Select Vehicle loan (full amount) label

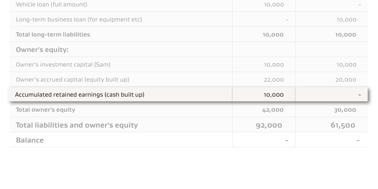tap(52, 5)
